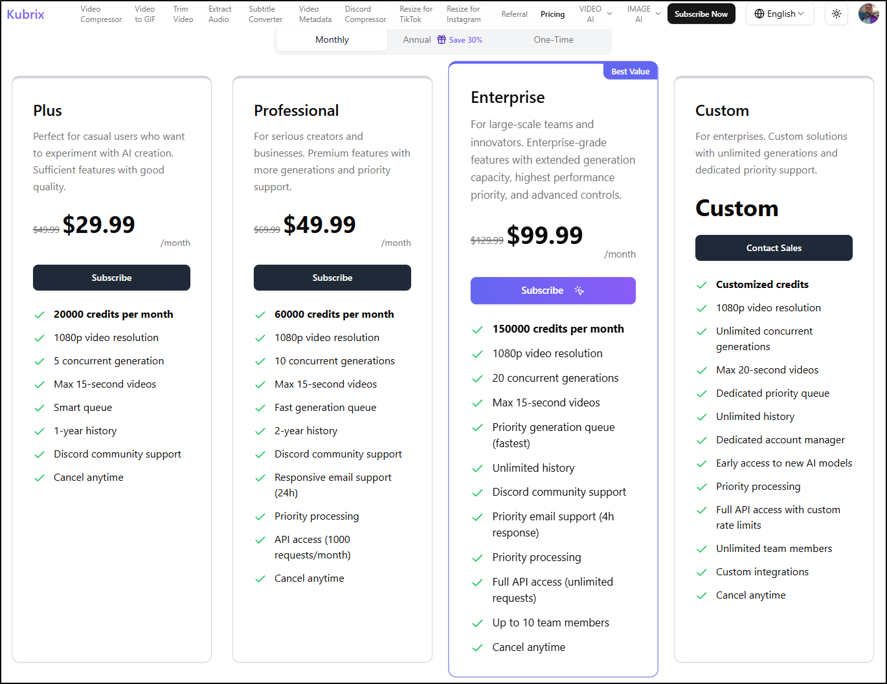Open the Subtitle Converter tool link
This screenshot has height=684, width=887.
pyautogui.click(x=265, y=14)
